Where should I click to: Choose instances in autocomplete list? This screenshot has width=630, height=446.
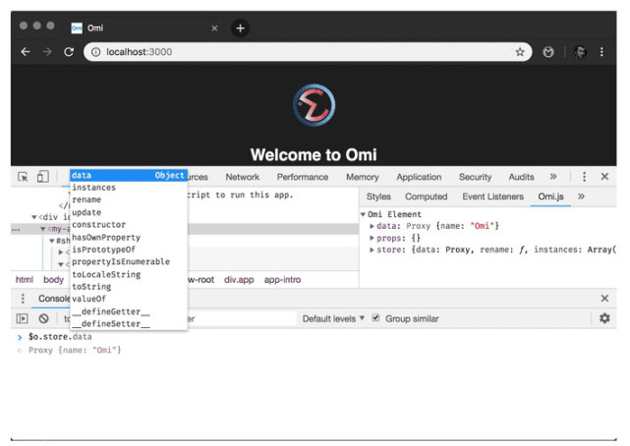tap(129, 188)
